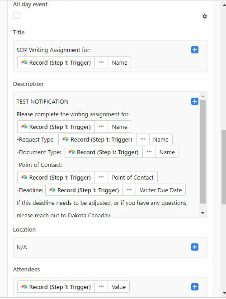The width and height of the screenshot is (226, 299).
Task: Tick the All day event checkbox
Action: tap(17, 15)
